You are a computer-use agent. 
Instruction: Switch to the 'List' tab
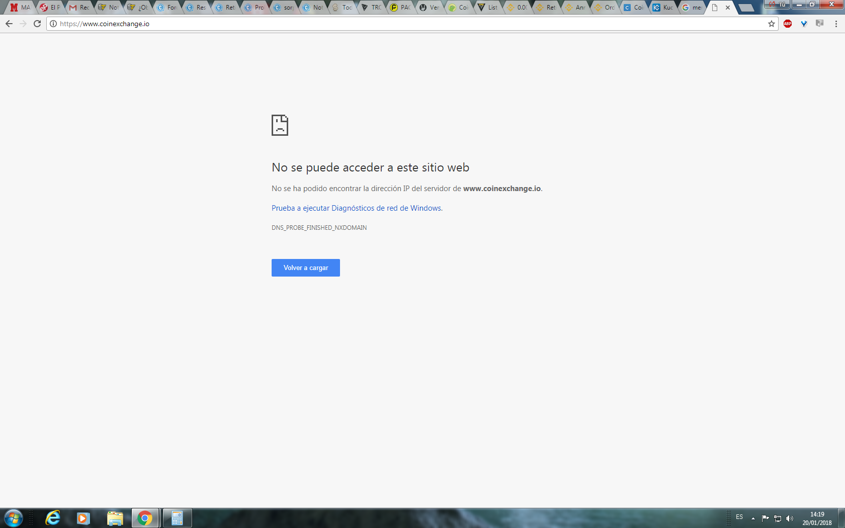(487, 8)
